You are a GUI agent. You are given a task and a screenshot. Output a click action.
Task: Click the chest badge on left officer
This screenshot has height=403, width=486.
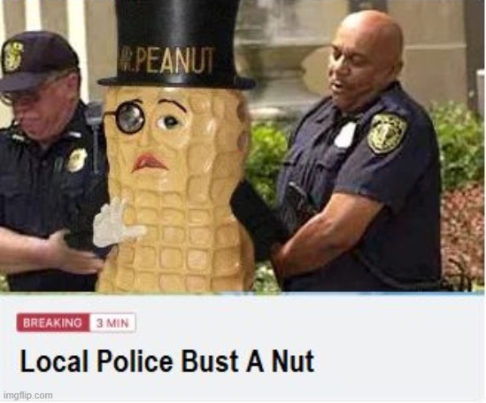pos(76,160)
